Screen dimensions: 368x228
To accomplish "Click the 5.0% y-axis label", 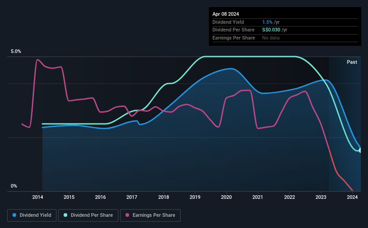I will pyautogui.click(x=16, y=52).
